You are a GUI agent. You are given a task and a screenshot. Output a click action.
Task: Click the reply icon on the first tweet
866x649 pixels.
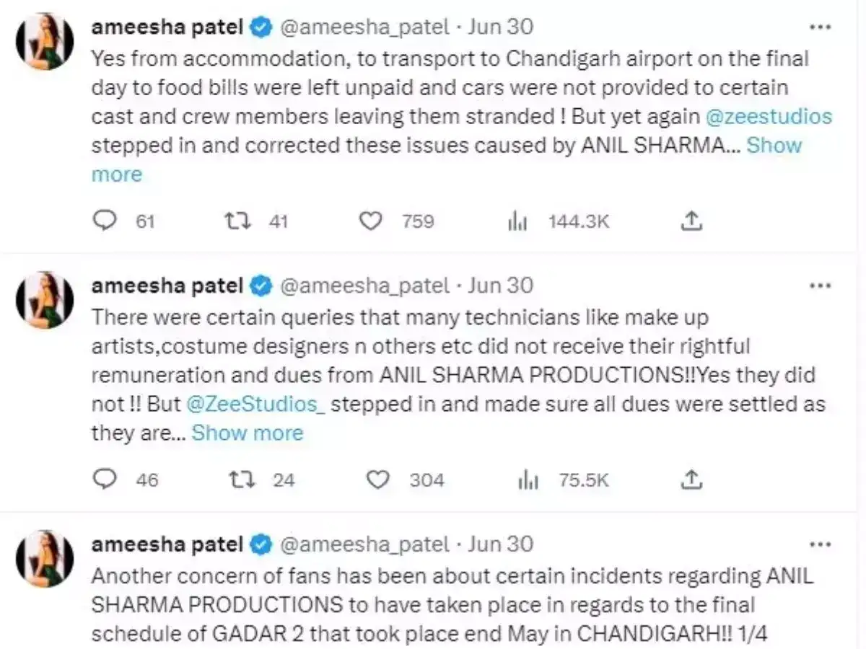pyautogui.click(x=105, y=221)
